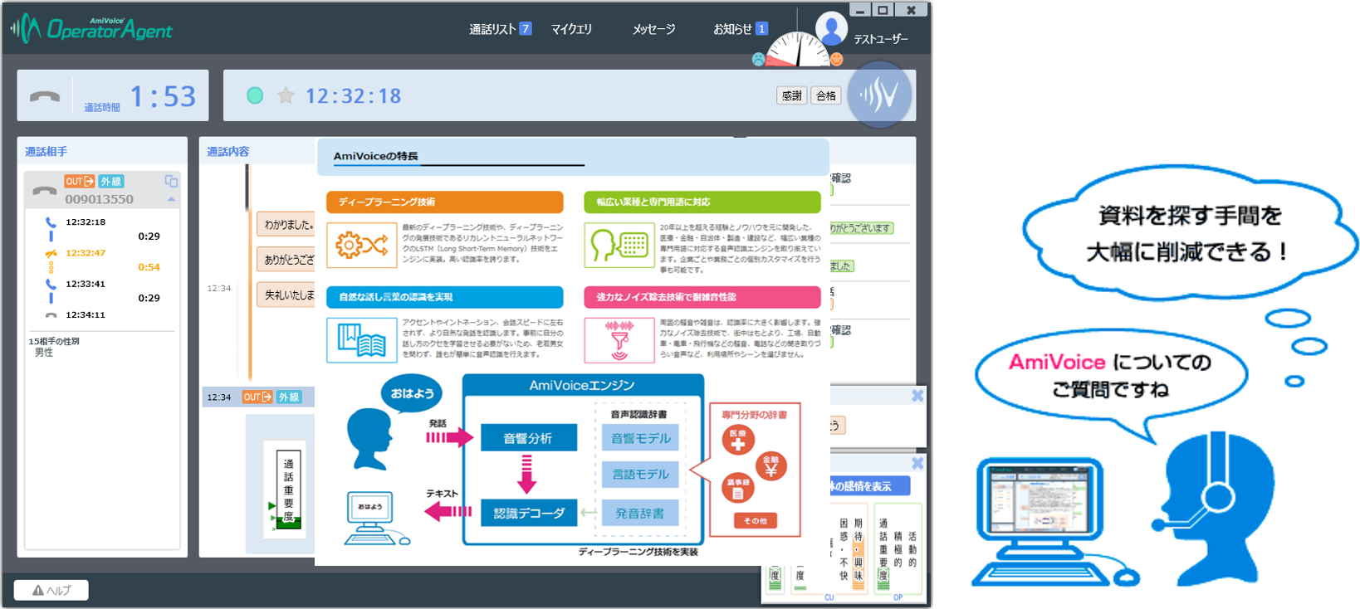Click the 通話リスト count badge 7
Image resolution: width=1360 pixels, height=609 pixels.
click(x=526, y=29)
